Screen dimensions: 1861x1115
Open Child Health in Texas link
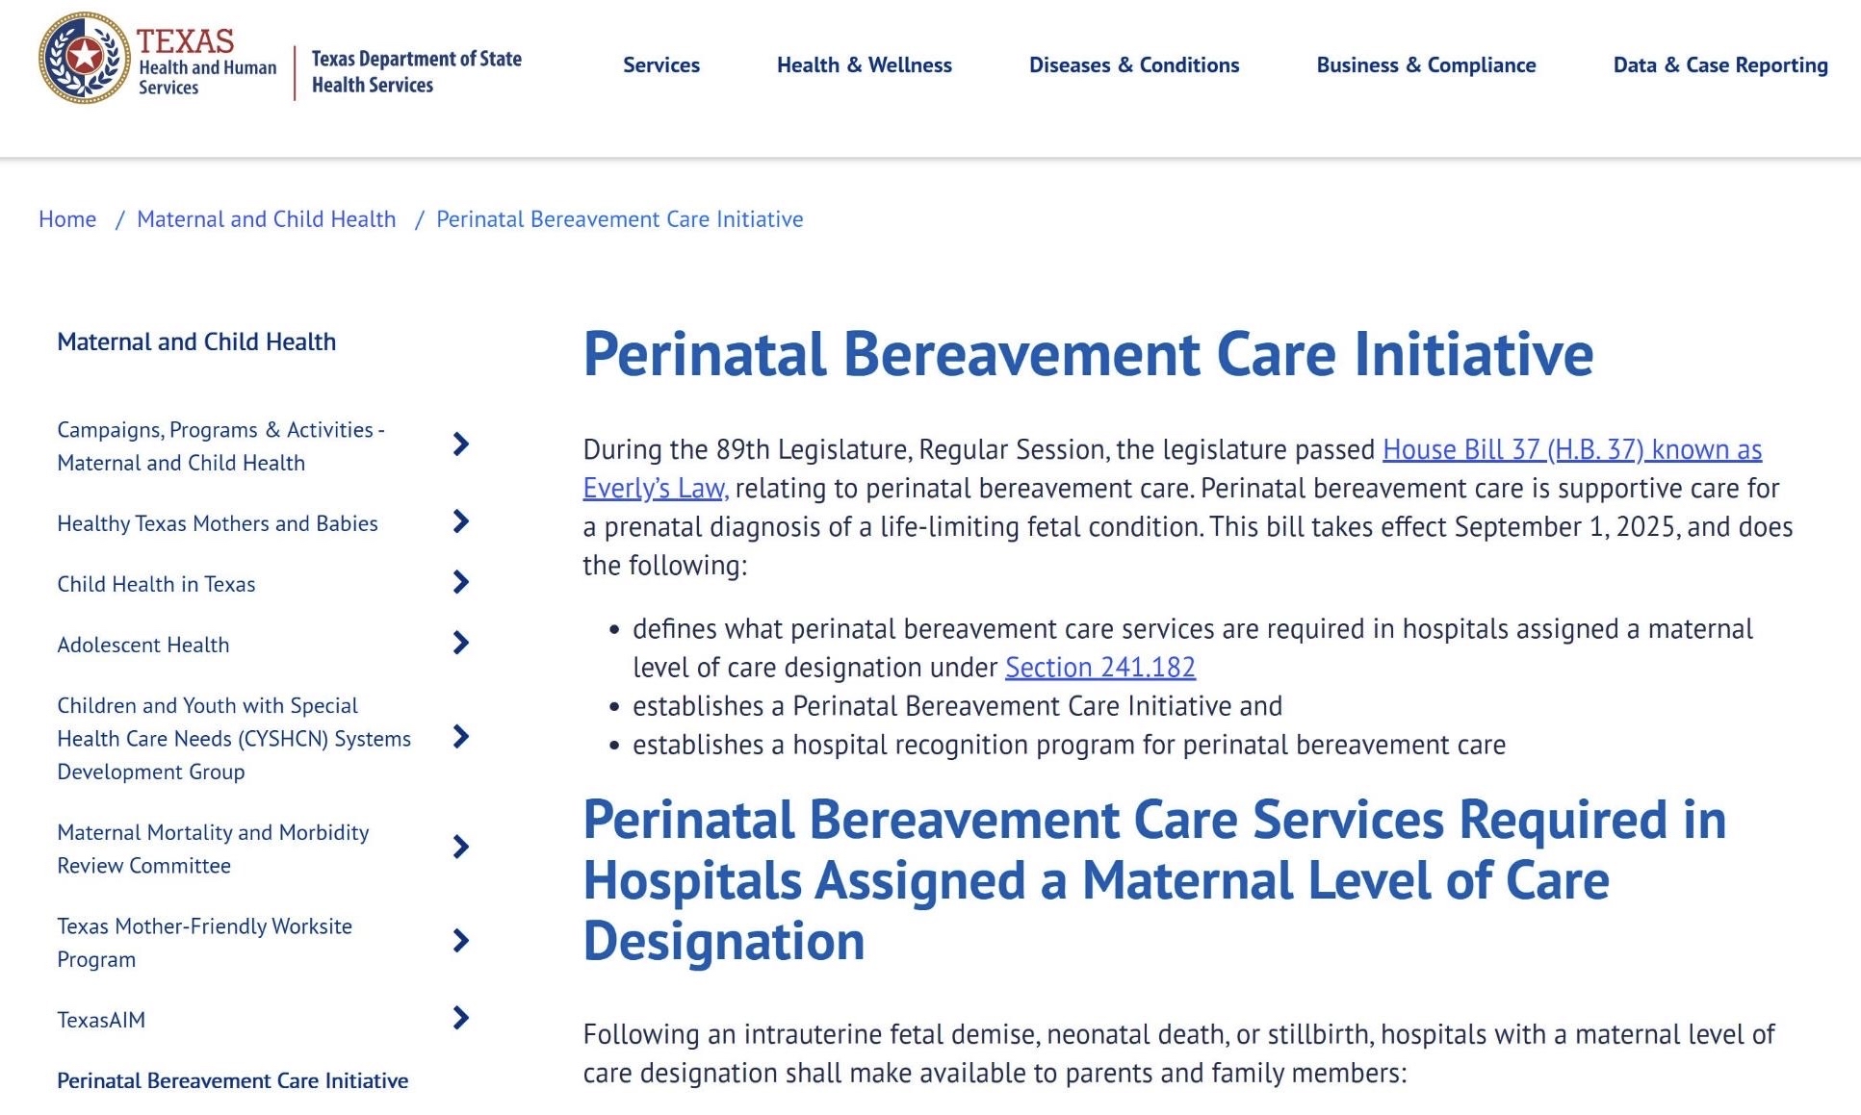point(156,584)
